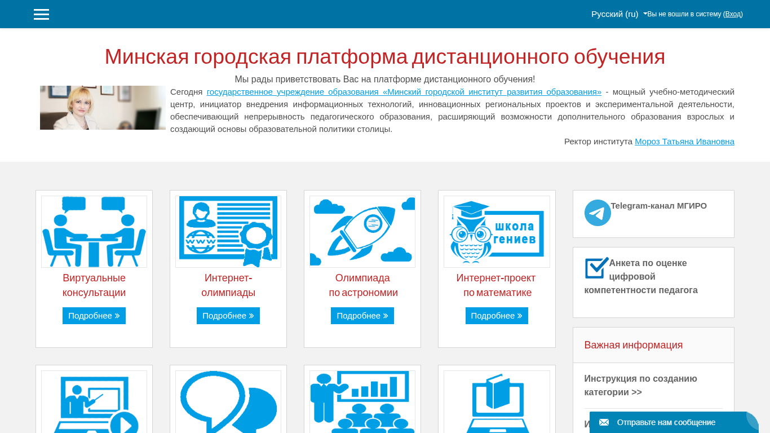Click the Telegram paper-plane icon
The width and height of the screenshot is (770, 433).
(x=598, y=213)
